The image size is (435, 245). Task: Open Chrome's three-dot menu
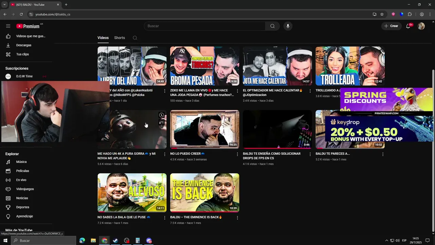[430, 14]
